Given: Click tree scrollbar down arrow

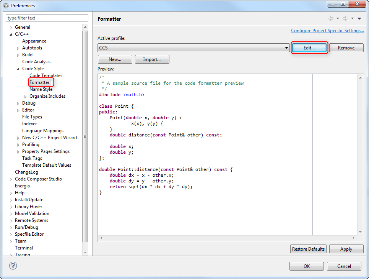Looking at the screenshot, I should 85,252.
